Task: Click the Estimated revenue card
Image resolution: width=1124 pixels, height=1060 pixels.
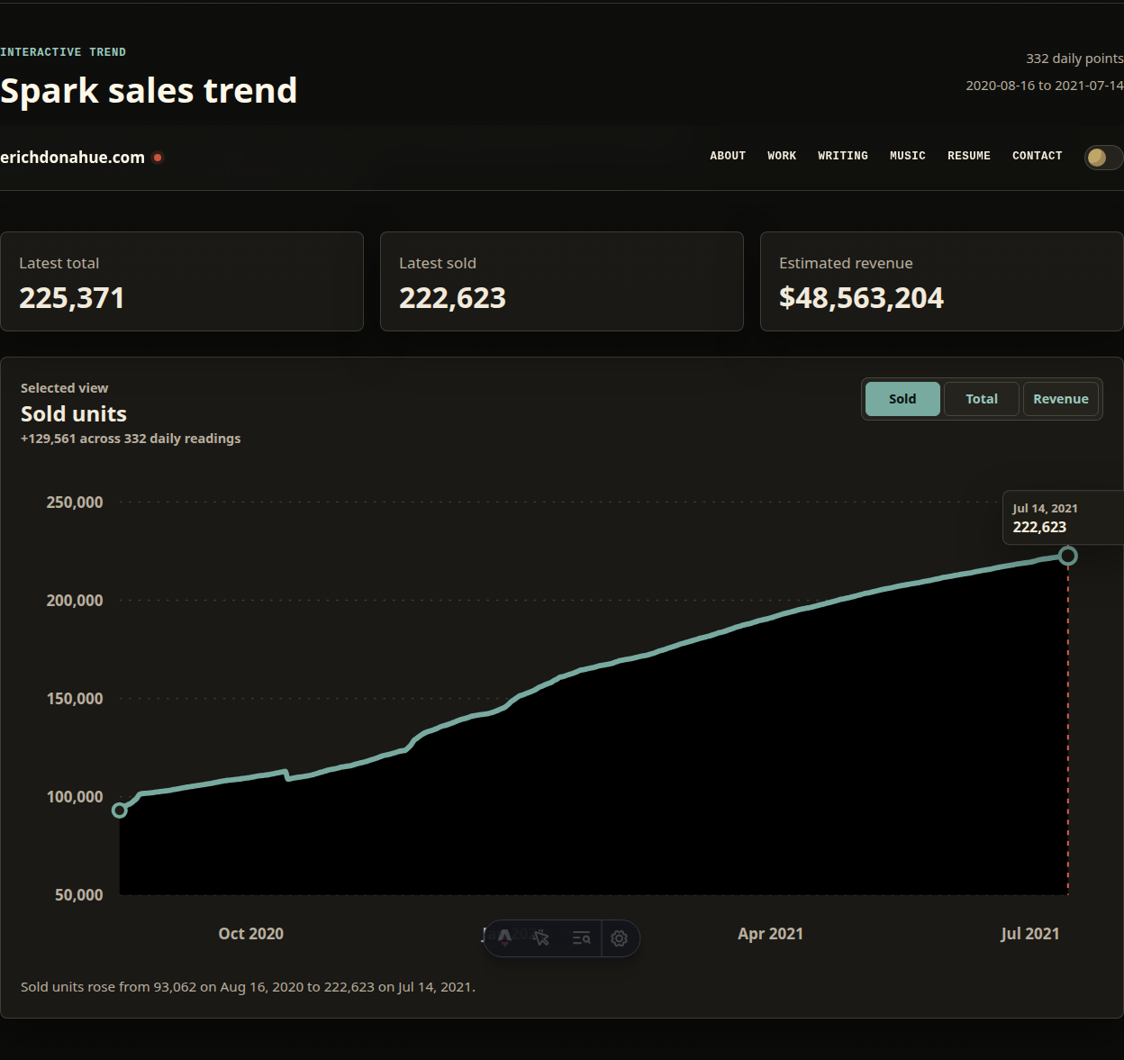Action: pyautogui.click(x=942, y=282)
